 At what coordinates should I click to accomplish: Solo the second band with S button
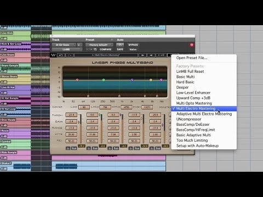[89, 148]
